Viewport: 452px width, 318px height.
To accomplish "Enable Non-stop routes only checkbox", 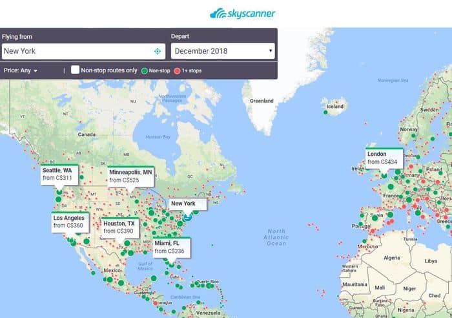I will (76, 70).
